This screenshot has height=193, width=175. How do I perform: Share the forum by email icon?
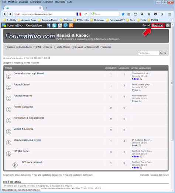click(65, 26)
